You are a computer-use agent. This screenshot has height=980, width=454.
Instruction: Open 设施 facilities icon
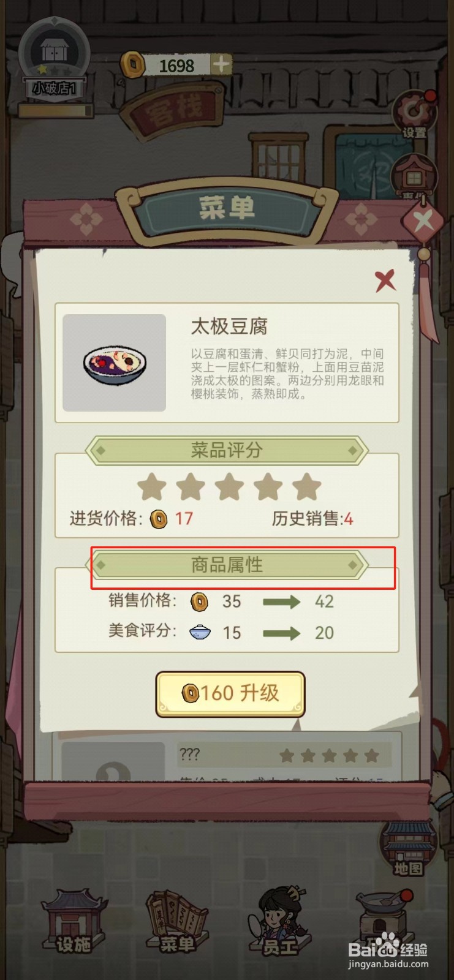pyautogui.click(x=72, y=922)
